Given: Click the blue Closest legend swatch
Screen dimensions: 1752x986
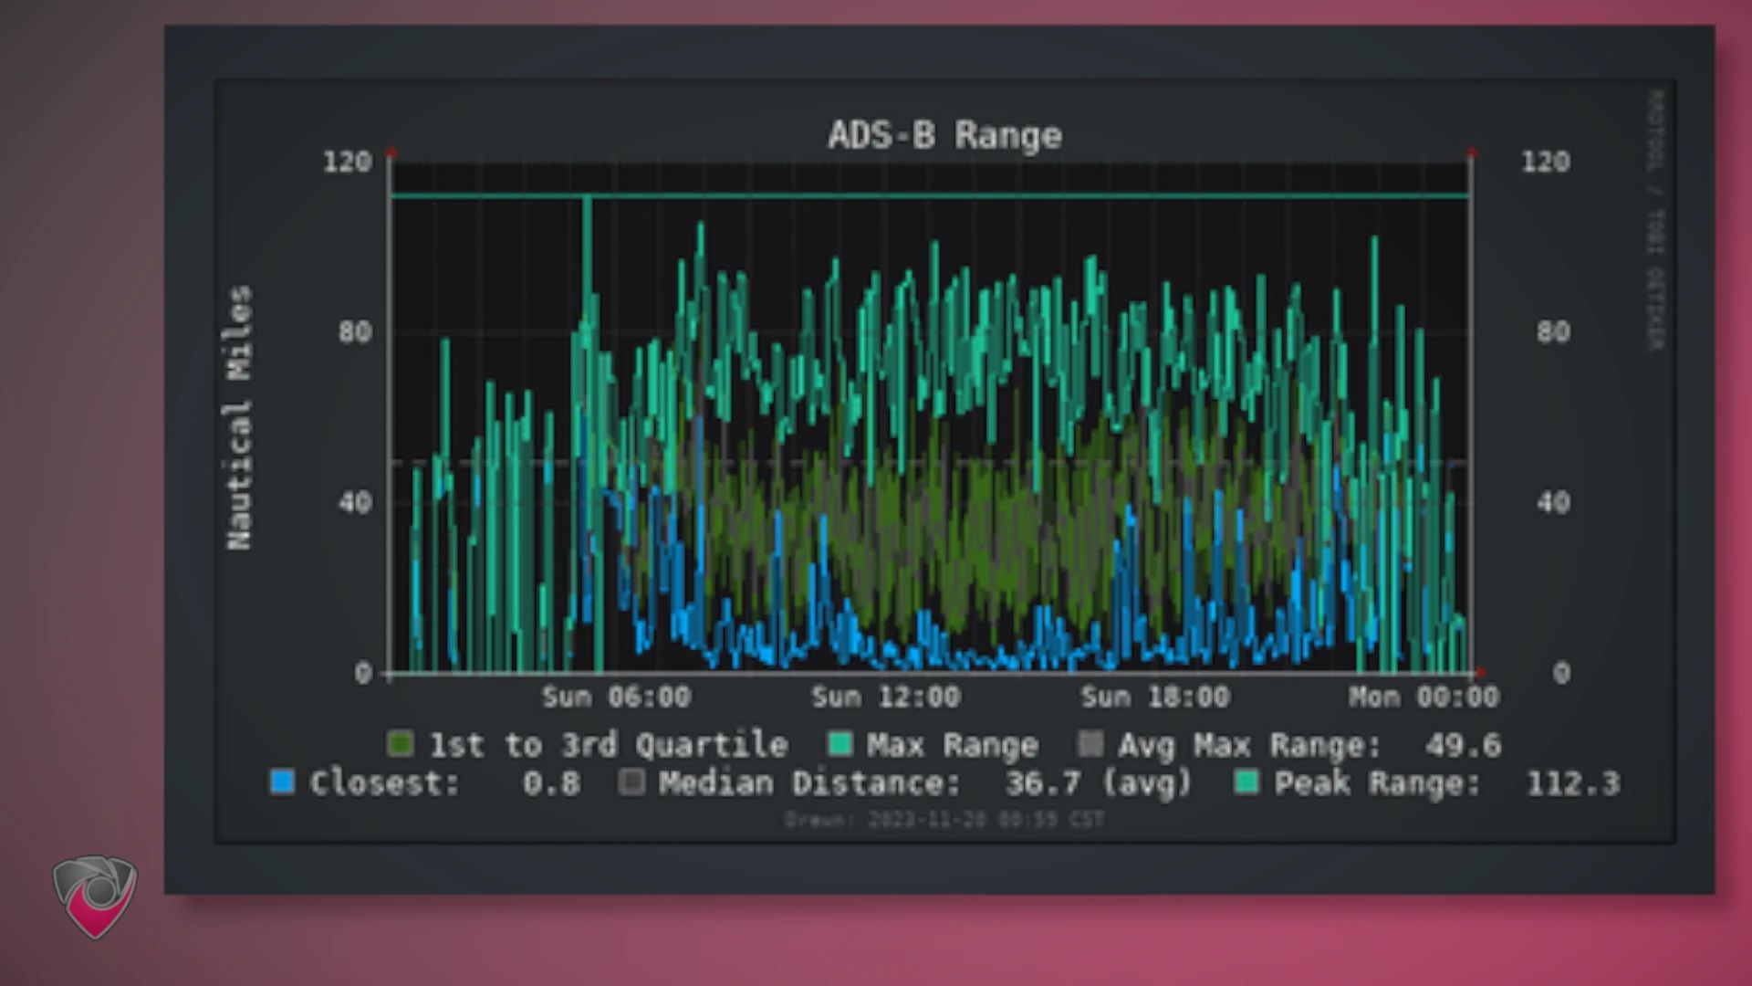Looking at the screenshot, I should pyautogui.click(x=283, y=781).
